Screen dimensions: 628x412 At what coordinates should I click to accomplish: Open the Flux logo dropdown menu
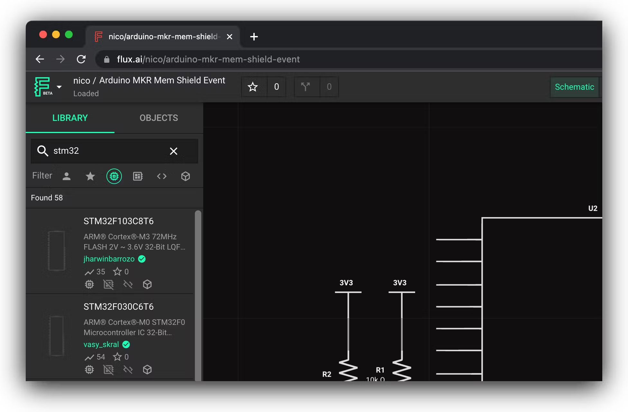pyautogui.click(x=59, y=87)
